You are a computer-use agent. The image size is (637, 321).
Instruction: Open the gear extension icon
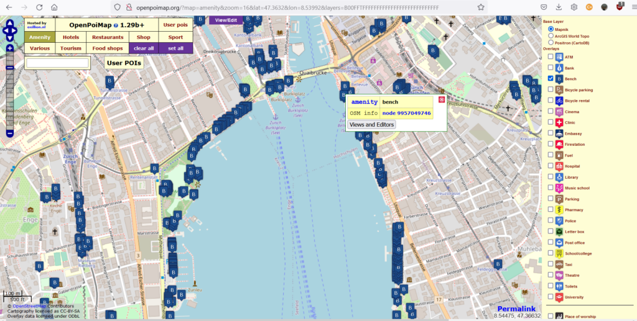(574, 7)
